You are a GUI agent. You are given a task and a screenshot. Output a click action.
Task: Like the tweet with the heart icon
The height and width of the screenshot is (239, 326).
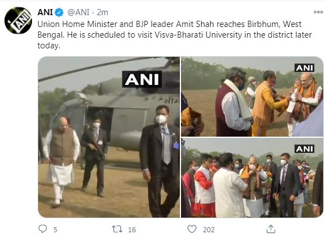(x=192, y=229)
